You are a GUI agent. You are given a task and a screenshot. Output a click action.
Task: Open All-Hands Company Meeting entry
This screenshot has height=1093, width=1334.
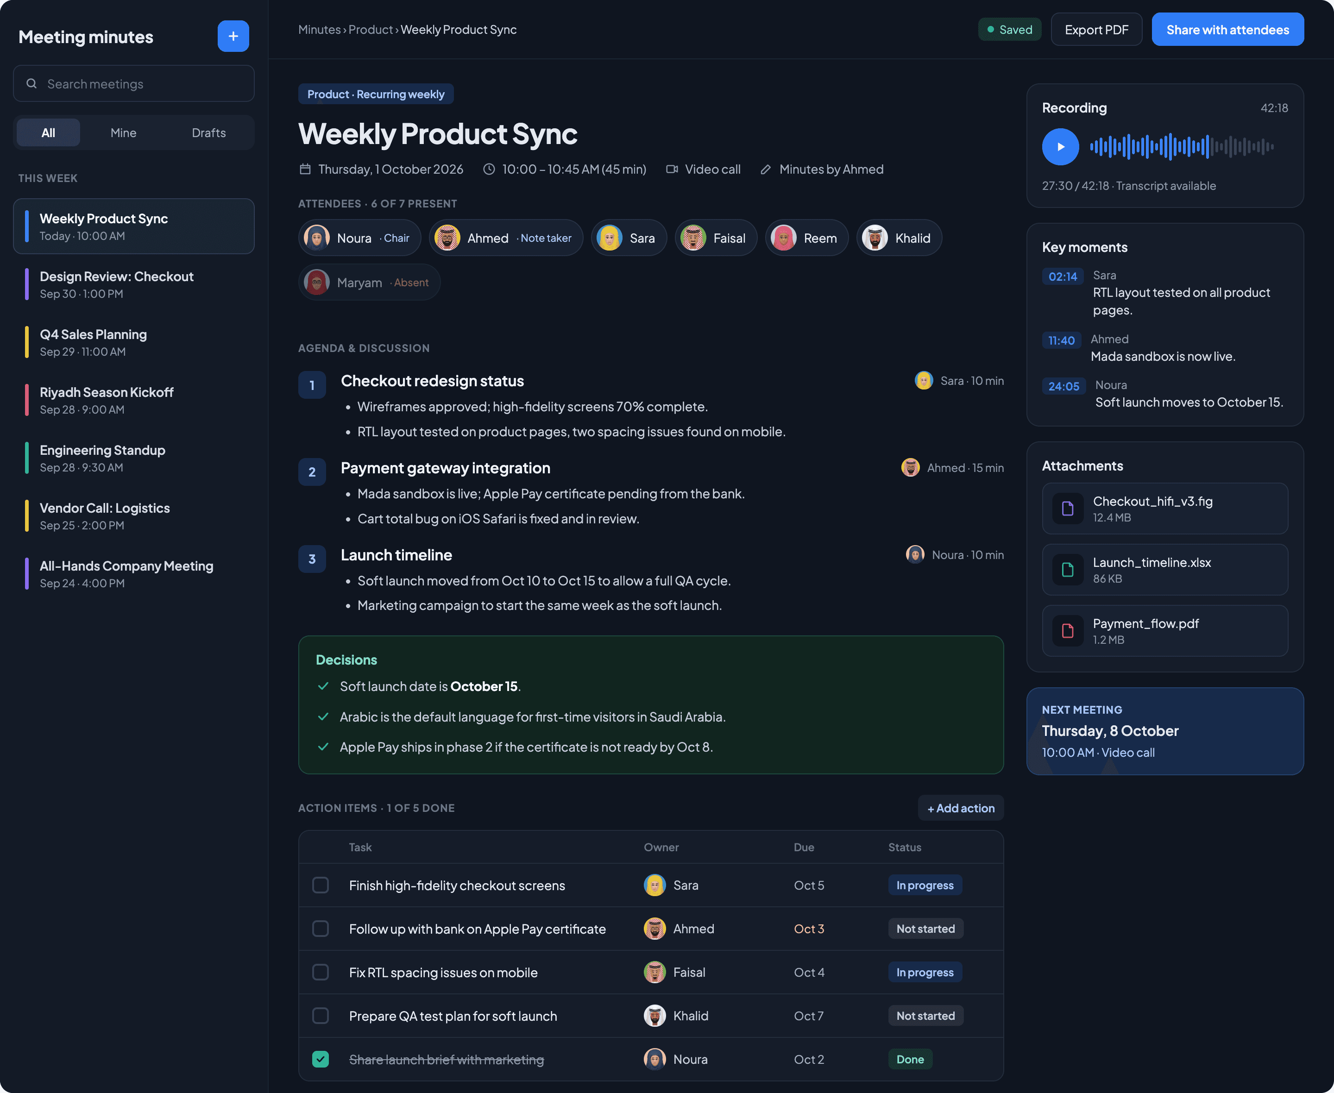coord(133,574)
